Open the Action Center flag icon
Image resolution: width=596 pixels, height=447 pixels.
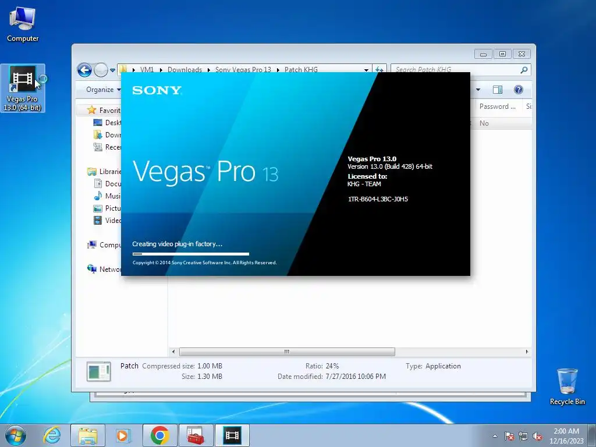[509, 436]
